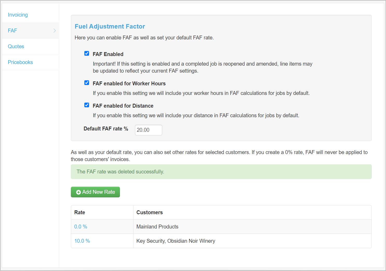Open the 10.0 % rate link
386x271 pixels.
click(x=82, y=241)
